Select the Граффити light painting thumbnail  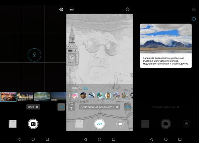tap(25, 96)
